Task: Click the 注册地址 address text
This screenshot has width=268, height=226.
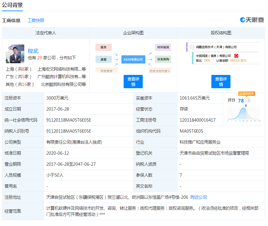Action: [117, 197]
